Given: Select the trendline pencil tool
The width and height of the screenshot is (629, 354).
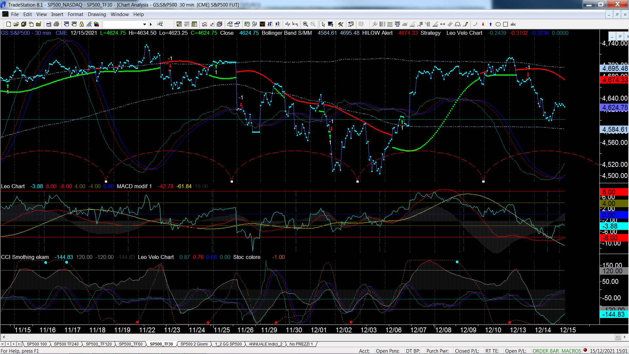Looking at the screenshot, I should coord(465,24).
